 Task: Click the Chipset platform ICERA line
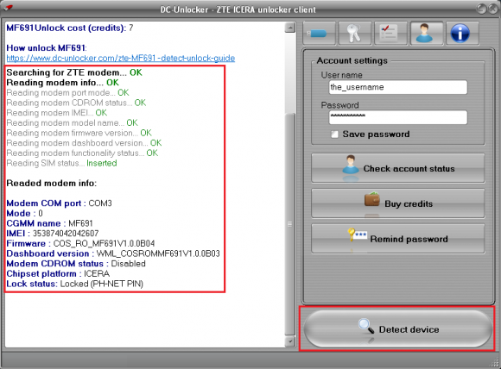point(58,273)
